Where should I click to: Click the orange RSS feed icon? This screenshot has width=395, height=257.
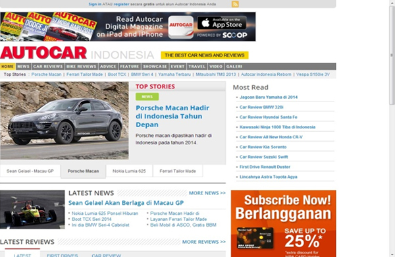point(235,4)
